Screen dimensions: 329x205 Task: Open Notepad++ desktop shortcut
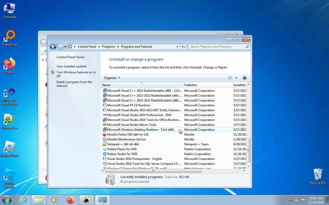click(x=10, y=121)
